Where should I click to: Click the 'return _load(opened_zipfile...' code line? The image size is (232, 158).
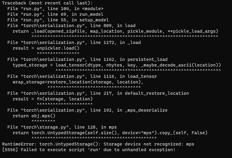tap(115, 31)
